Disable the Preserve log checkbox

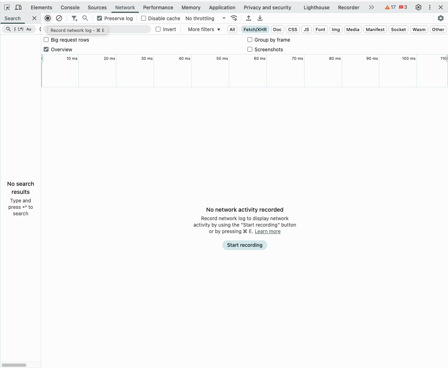coord(99,18)
